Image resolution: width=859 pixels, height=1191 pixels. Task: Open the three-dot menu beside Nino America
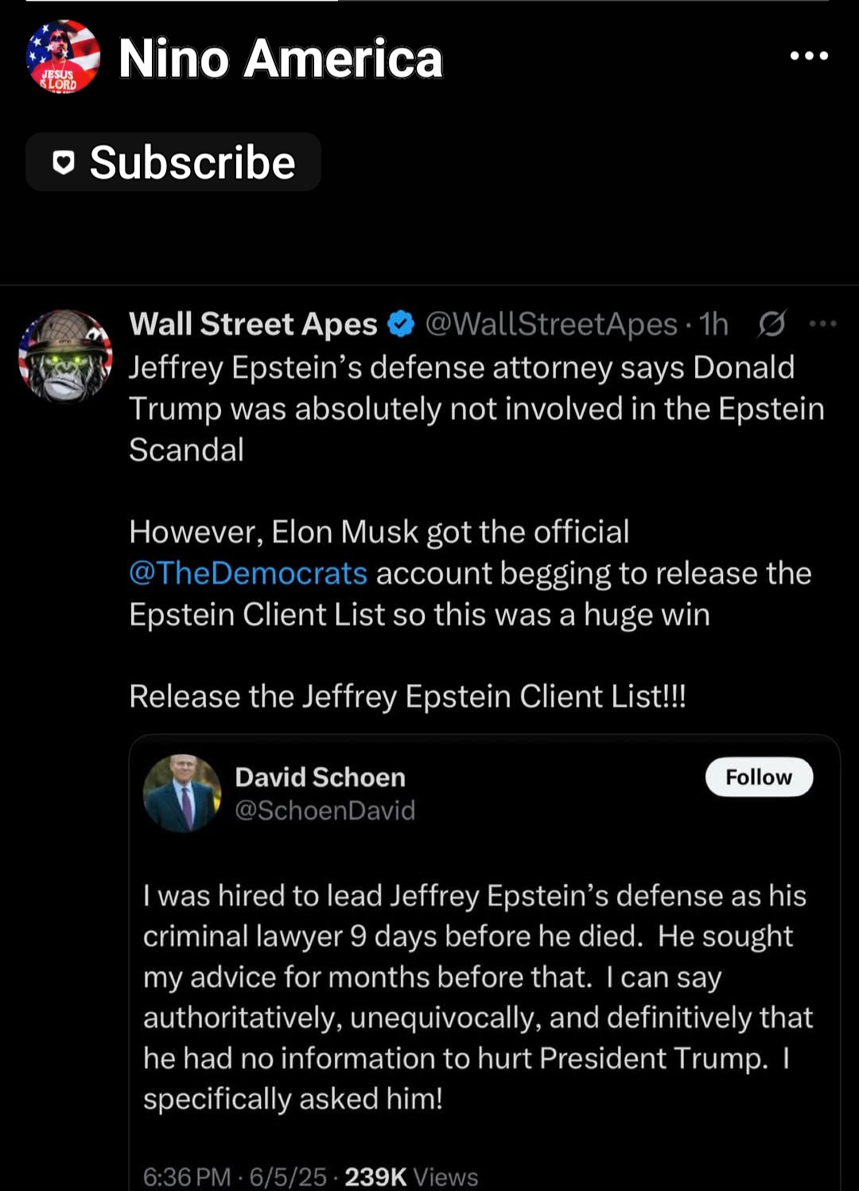coord(809,56)
